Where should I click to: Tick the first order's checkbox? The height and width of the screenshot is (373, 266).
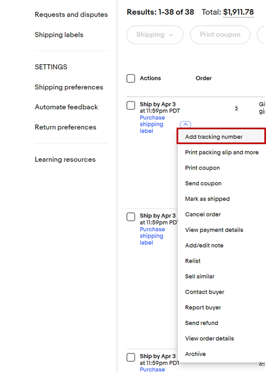(x=131, y=105)
